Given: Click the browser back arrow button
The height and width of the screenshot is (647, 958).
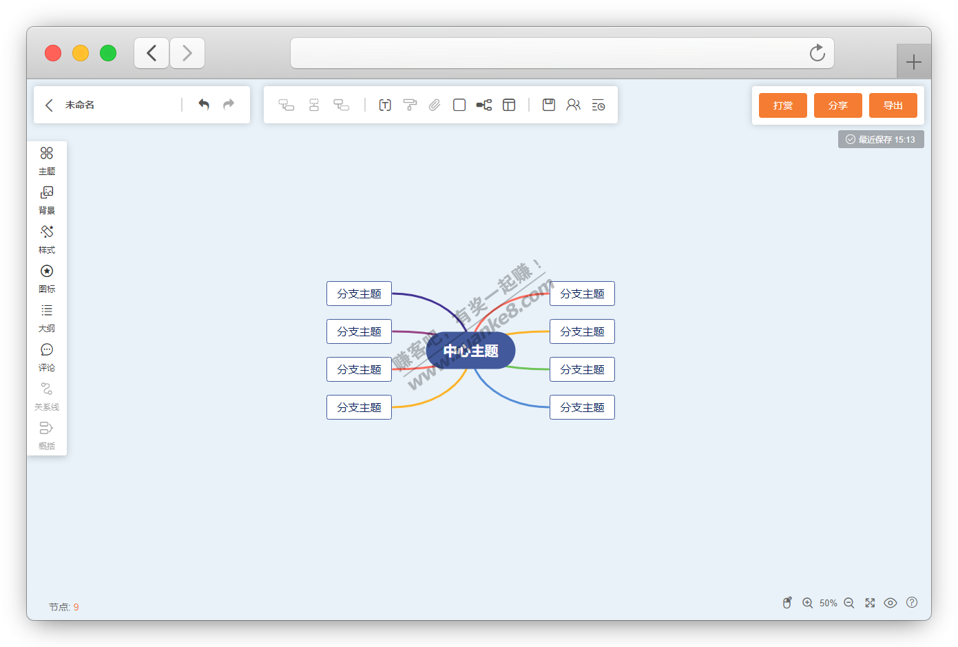Looking at the screenshot, I should coord(152,53).
